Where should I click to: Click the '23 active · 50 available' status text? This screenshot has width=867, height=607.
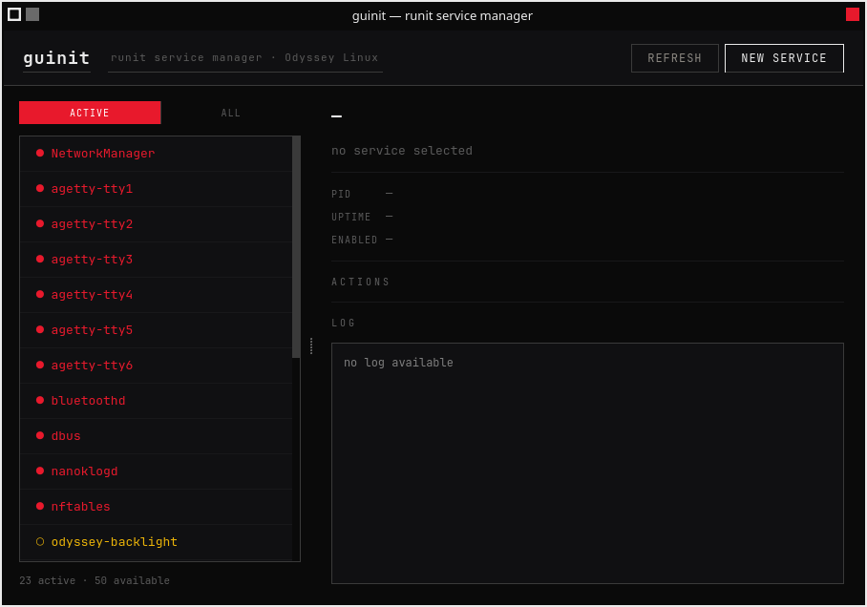pos(95,580)
